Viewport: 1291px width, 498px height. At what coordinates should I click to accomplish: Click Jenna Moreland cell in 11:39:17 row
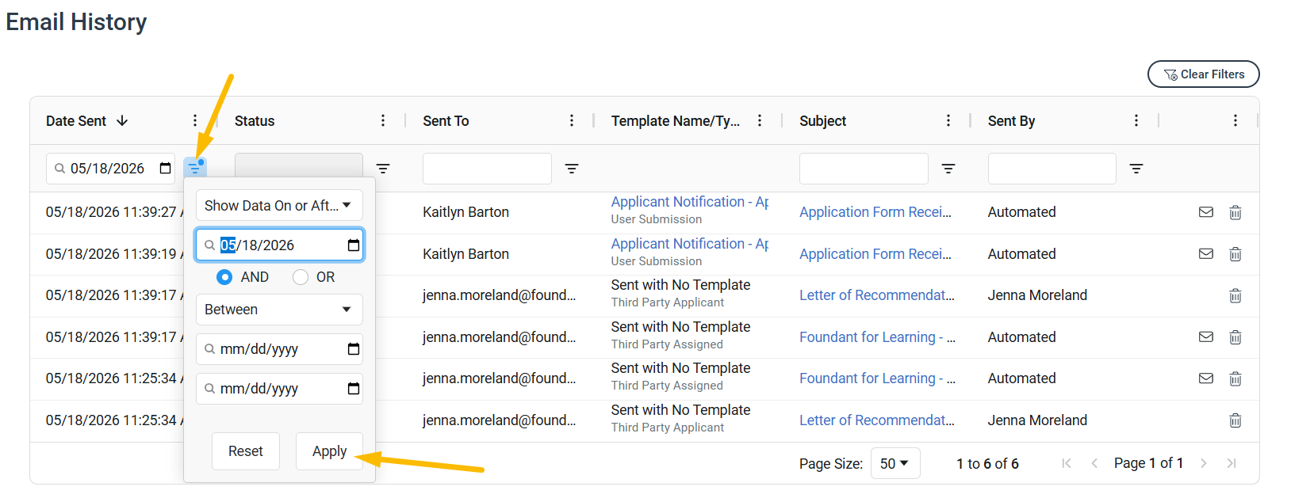(x=1037, y=295)
